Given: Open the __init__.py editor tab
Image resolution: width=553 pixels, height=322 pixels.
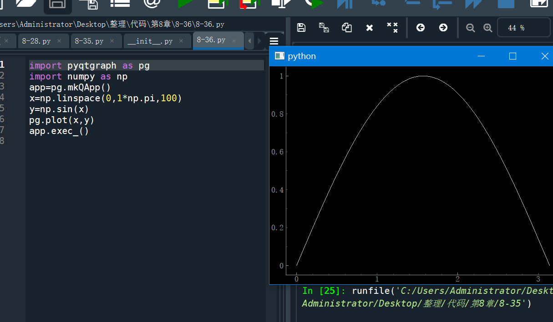Looking at the screenshot, I should 150,41.
